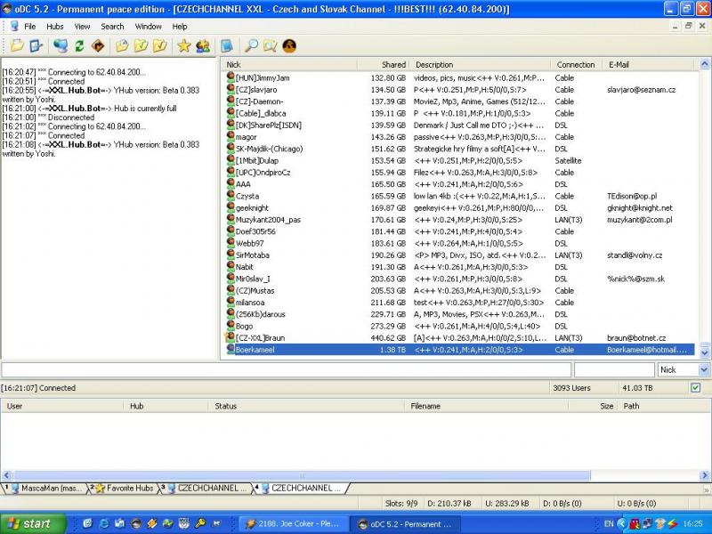This screenshot has height=534, width=712.
Task: Click the chat message input field
Action: tap(285, 369)
